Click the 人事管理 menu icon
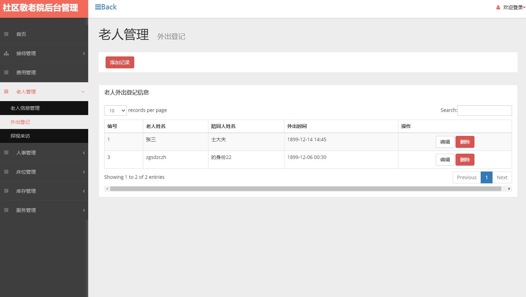Image resolution: width=526 pixels, height=297 pixels. pyautogui.click(x=6, y=153)
